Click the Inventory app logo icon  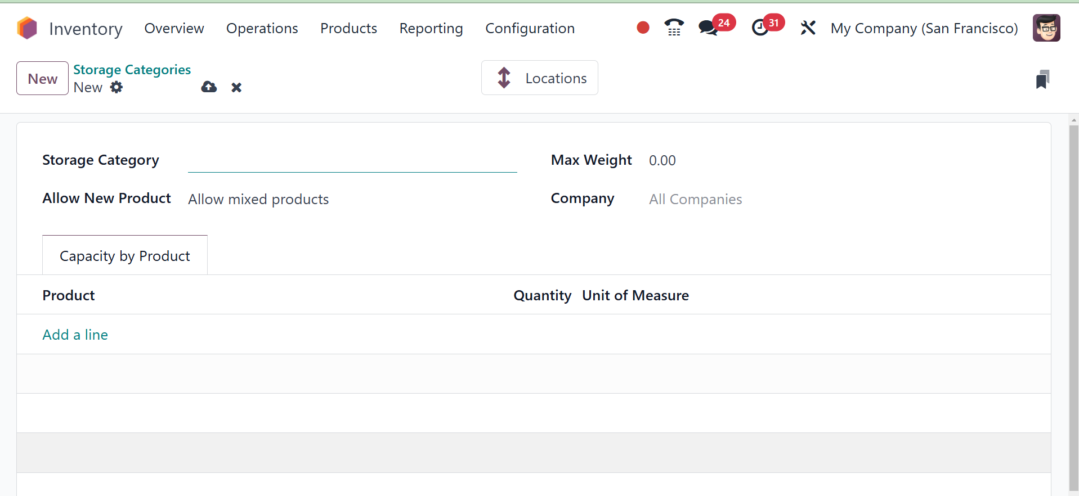(27, 28)
